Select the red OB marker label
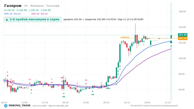 62,78
